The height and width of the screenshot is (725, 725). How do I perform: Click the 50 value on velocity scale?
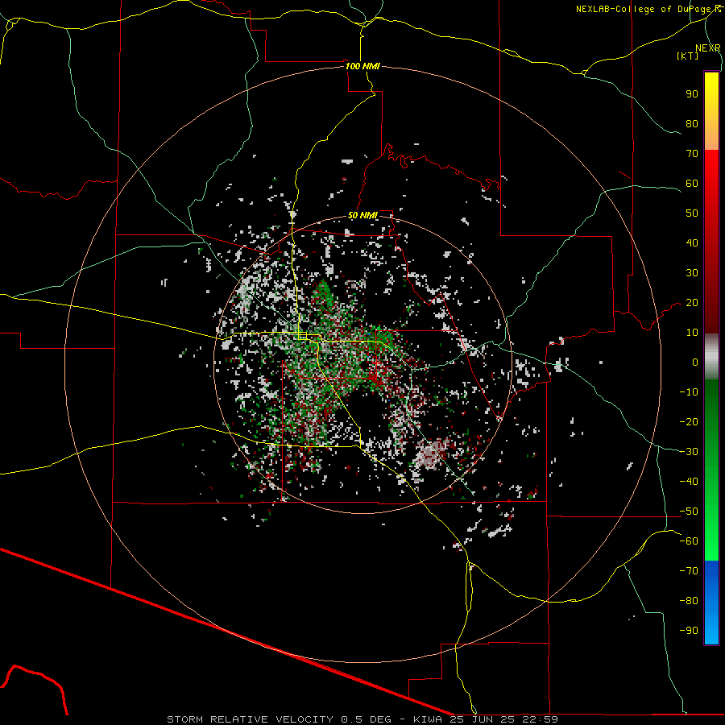coord(692,213)
